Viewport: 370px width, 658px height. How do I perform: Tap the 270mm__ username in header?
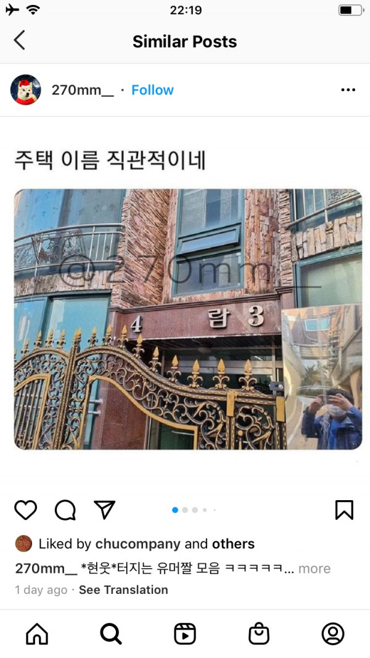pyautogui.click(x=83, y=90)
